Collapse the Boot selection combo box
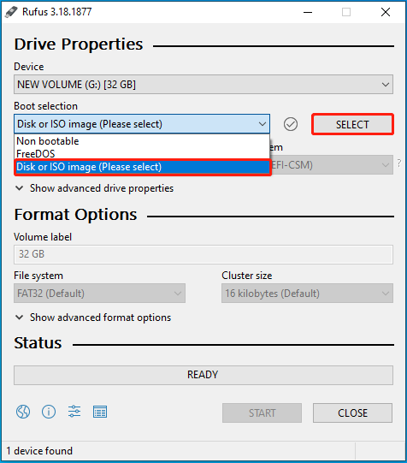 pyautogui.click(x=142, y=124)
